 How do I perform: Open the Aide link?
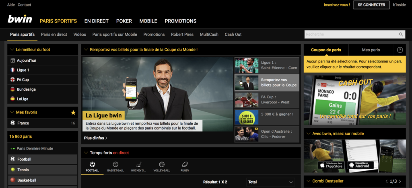coord(11,5)
